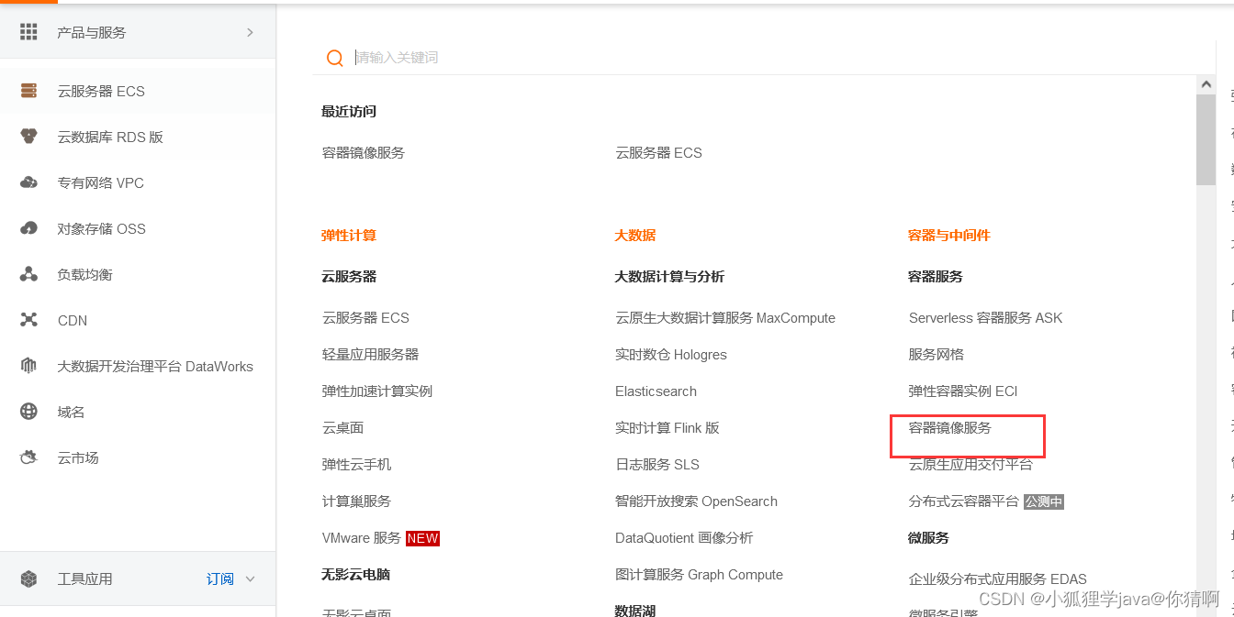Click the DataWorks sidebar icon
Image resolution: width=1234 pixels, height=617 pixels.
pyautogui.click(x=28, y=366)
